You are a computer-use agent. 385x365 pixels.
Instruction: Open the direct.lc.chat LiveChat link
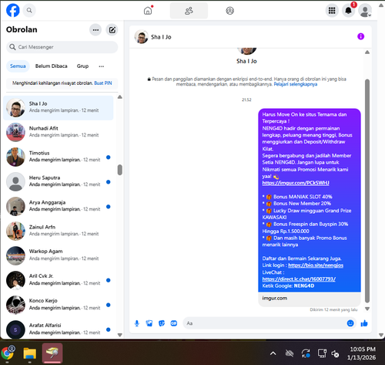(x=299, y=279)
